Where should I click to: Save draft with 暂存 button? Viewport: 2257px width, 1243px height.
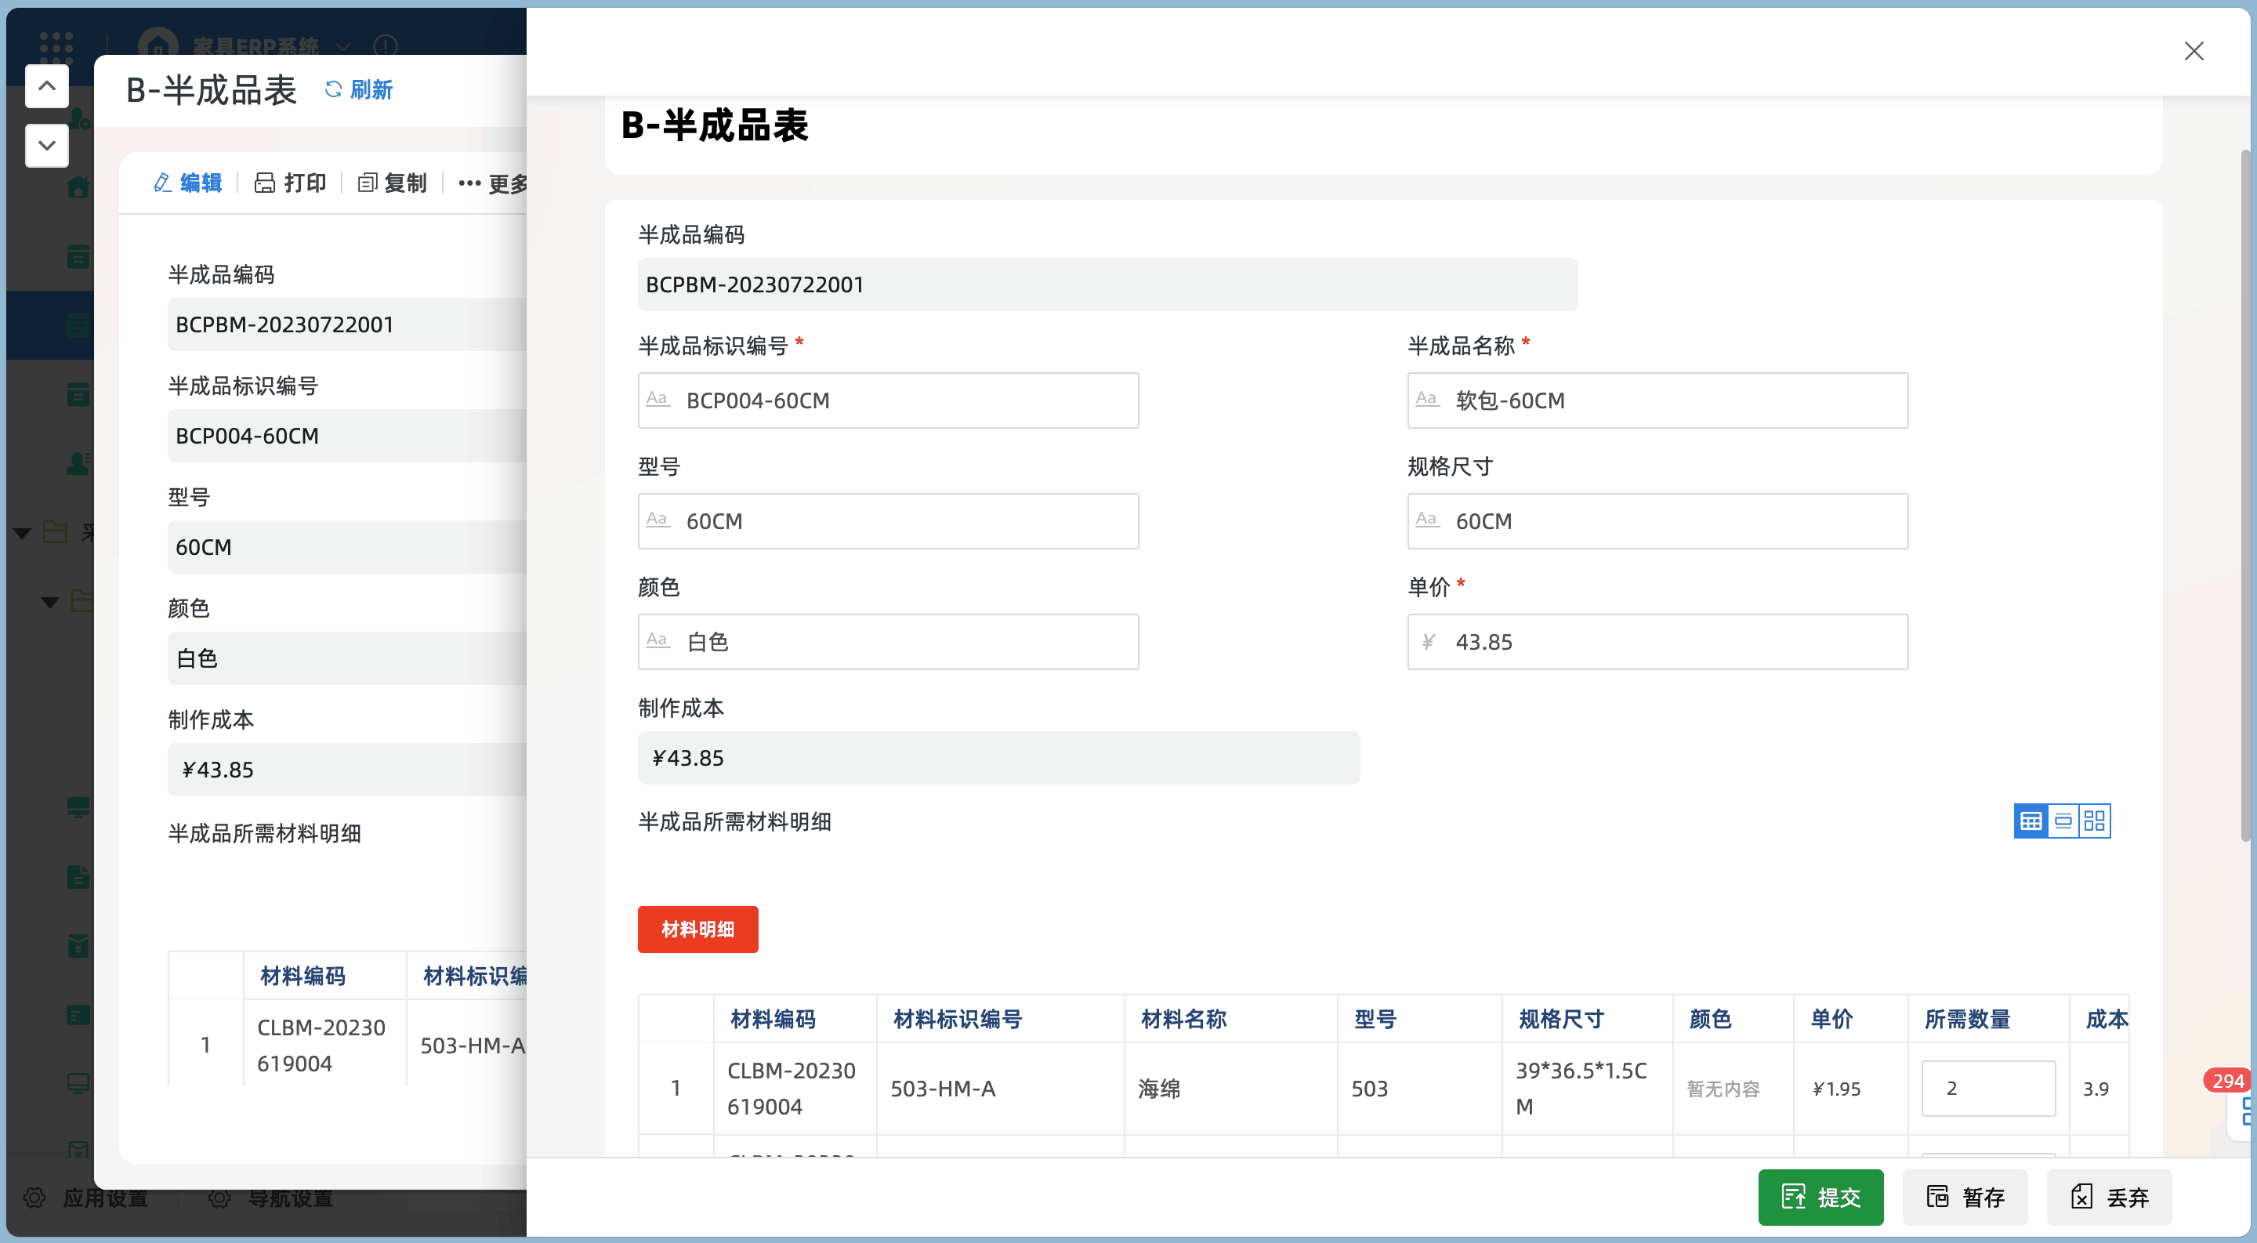tap(1965, 1197)
